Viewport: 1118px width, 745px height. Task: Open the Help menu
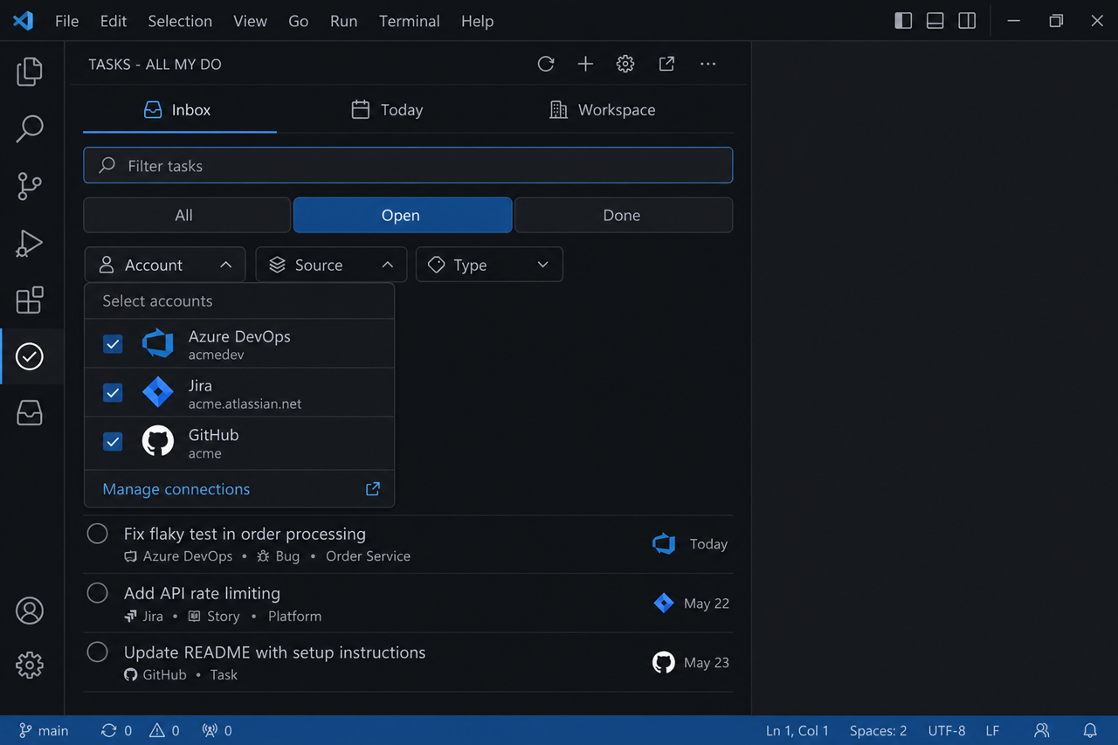[477, 21]
